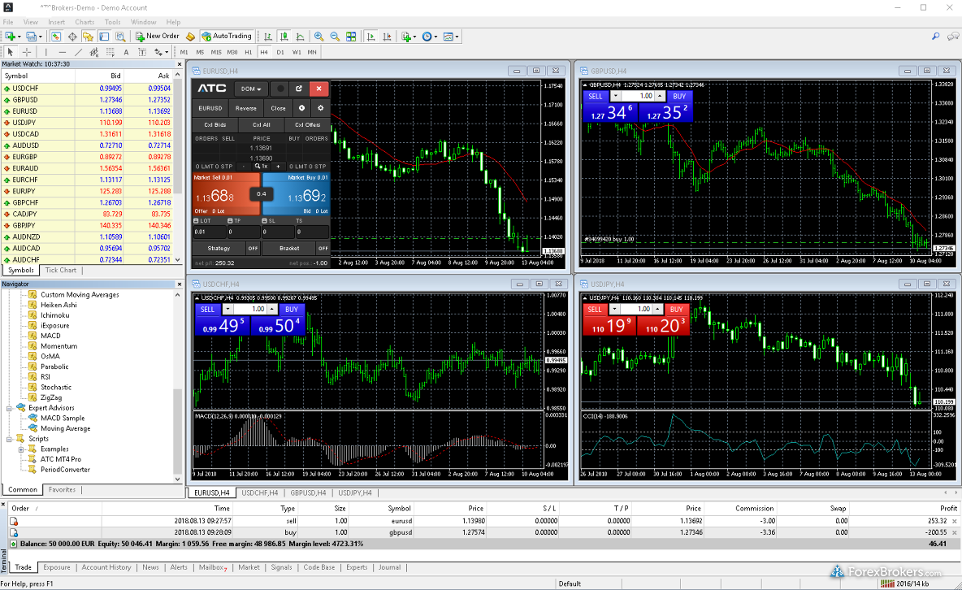Collapse the Scripts node in Navigator
962x590 pixels.
tap(10, 439)
